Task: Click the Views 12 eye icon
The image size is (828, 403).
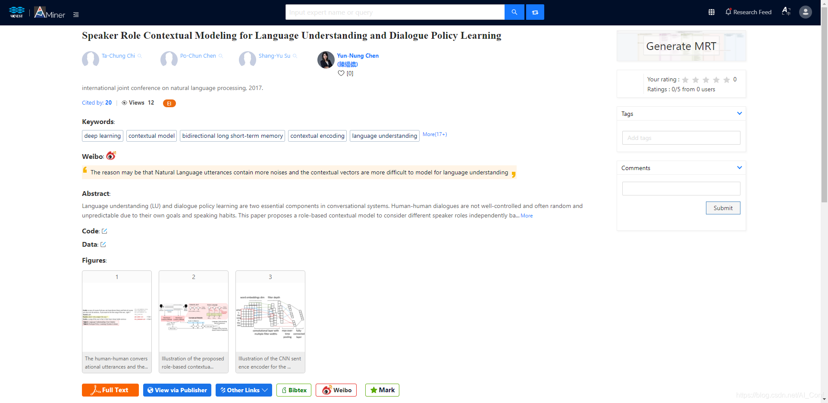Action: (x=124, y=103)
